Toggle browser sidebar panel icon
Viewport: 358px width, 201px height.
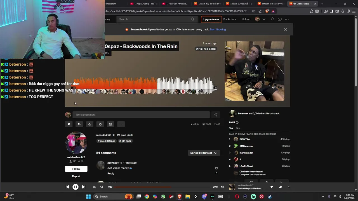(x=331, y=11)
